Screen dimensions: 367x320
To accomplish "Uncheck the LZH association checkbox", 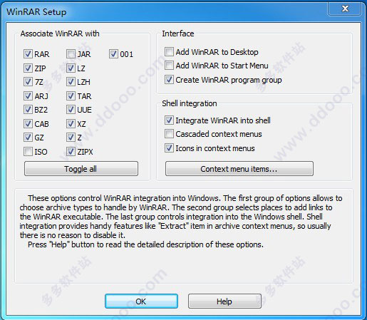I will (x=71, y=82).
